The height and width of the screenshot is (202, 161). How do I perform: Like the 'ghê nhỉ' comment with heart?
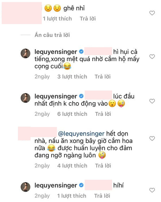click(152, 13)
